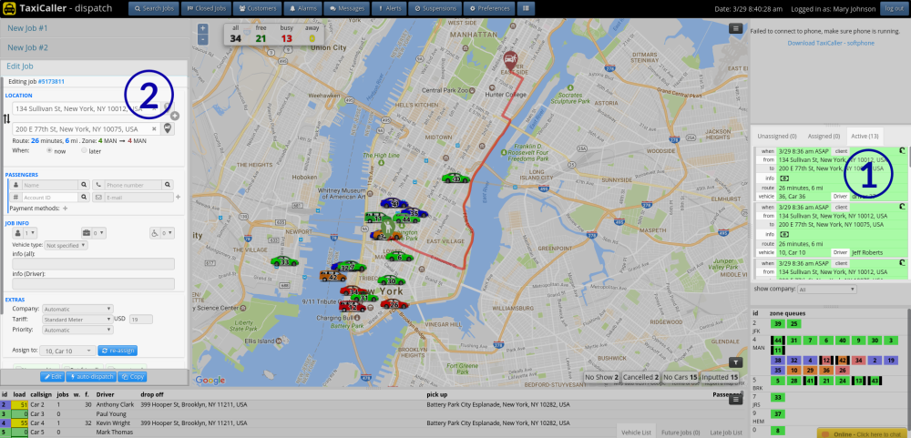This screenshot has width=911, height=438.
Task: Open the Priority dropdown
Action: [77, 330]
